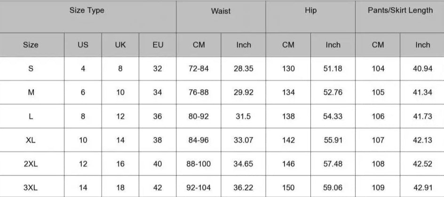Viewport: 444px width, 197px height.
Task: Select the L size row label
Action: click(x=31, y=116)
